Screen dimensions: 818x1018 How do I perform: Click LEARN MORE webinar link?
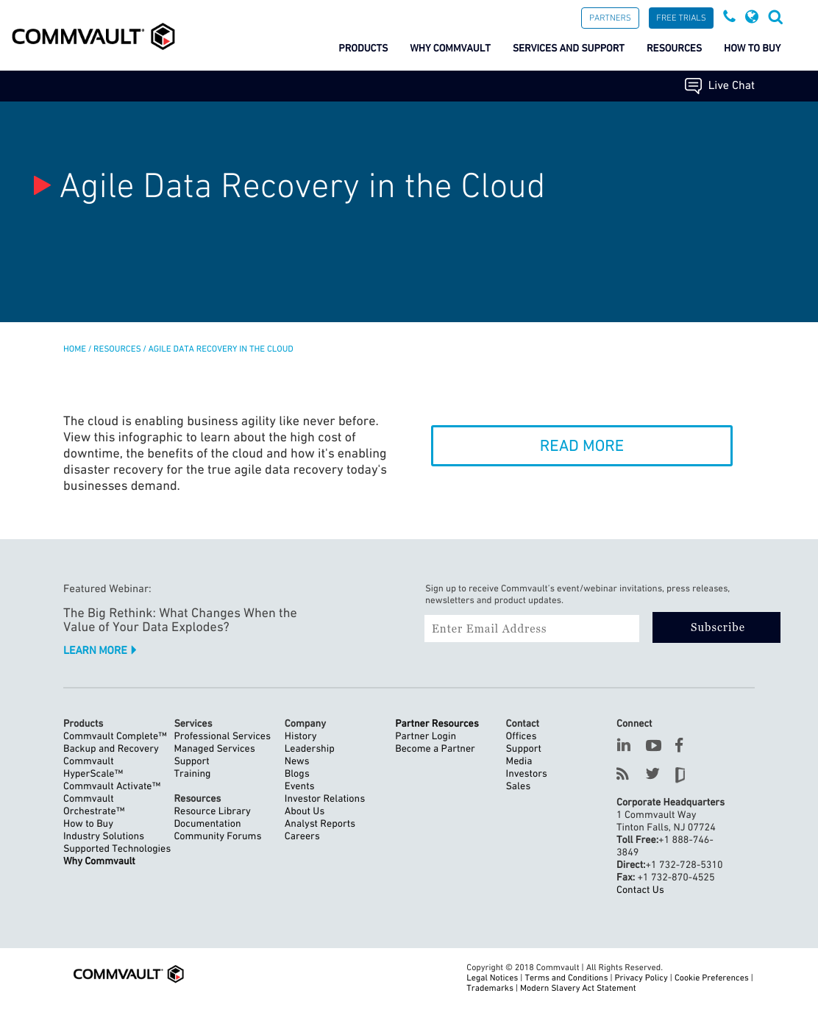[x=99, y=650]
